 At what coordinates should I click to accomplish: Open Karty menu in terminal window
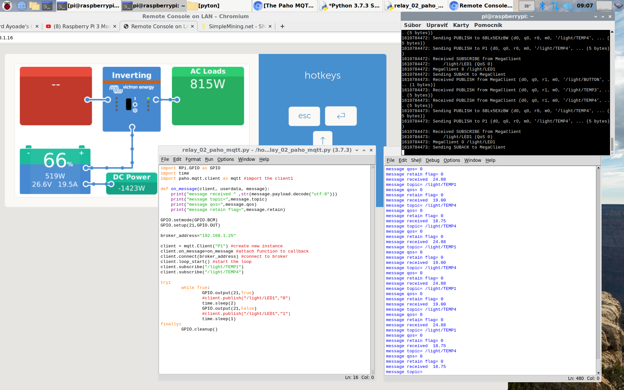coord(461,25)
